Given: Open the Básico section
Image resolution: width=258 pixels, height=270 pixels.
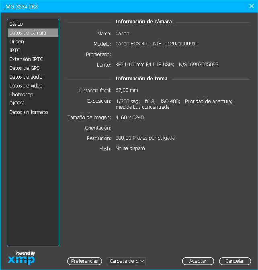Looking at the screenshot, I should tap(33, 24).
